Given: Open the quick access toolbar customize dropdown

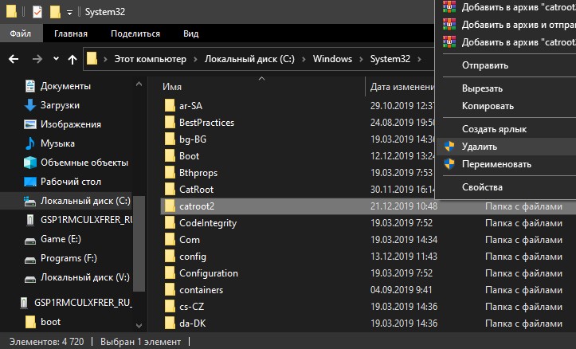Looking at the screenshot, I should point(69,13).
